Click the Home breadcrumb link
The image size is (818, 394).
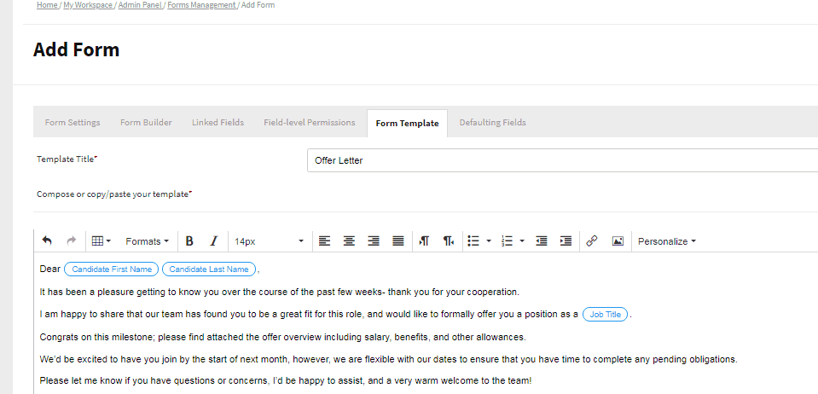(x=47, y=5)
